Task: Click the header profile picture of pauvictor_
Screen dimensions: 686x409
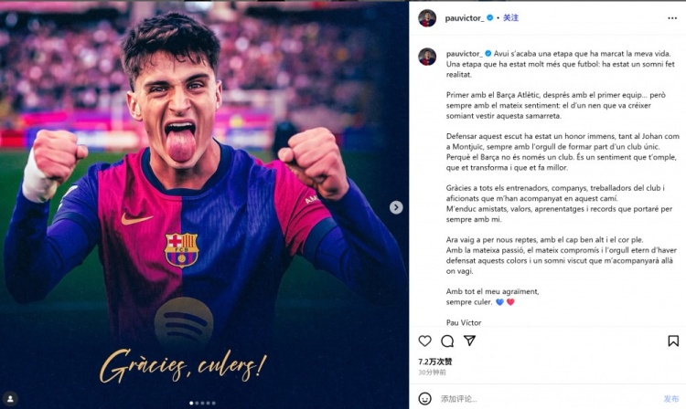Action: [x=426, y=17]
